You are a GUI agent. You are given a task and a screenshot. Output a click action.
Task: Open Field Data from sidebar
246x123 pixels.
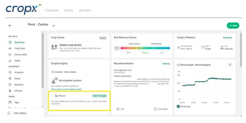pyautogui.click(x=20, y=48)
